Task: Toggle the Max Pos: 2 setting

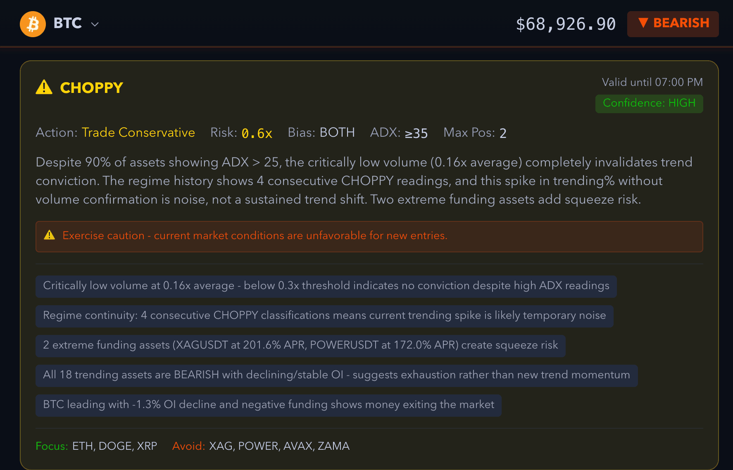Action: [474, 133]
